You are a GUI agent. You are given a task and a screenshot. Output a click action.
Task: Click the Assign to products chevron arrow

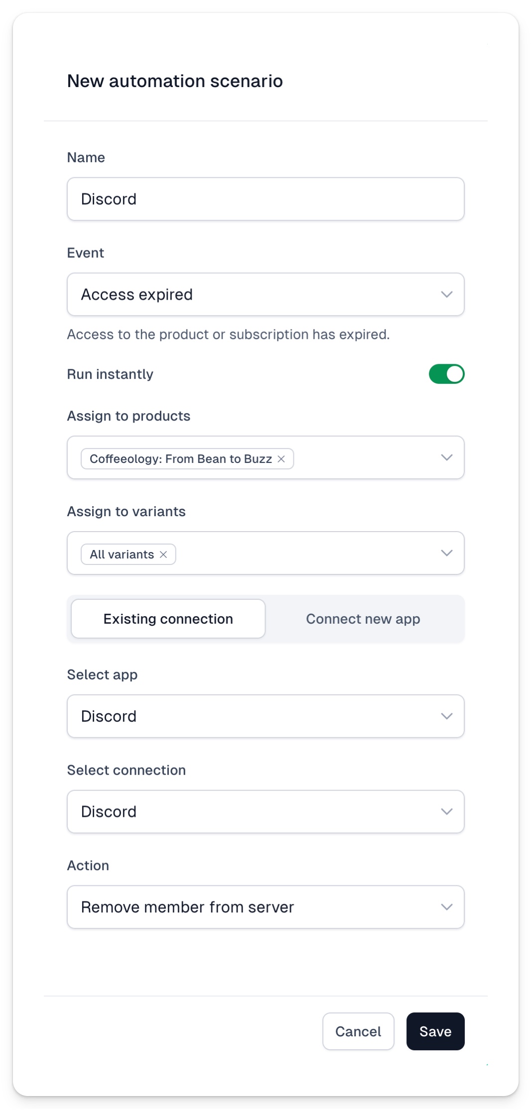(447, 457)
